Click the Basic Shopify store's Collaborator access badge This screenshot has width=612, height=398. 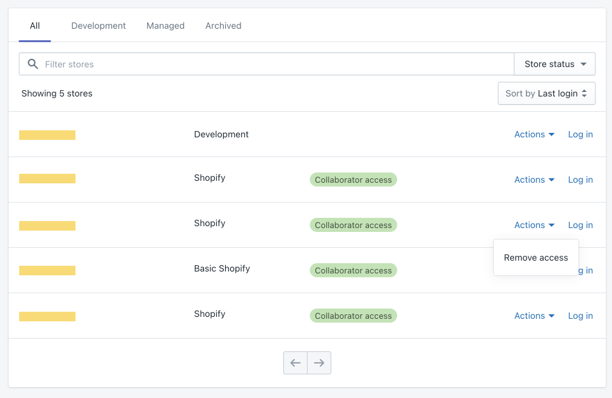coord(353,270)
